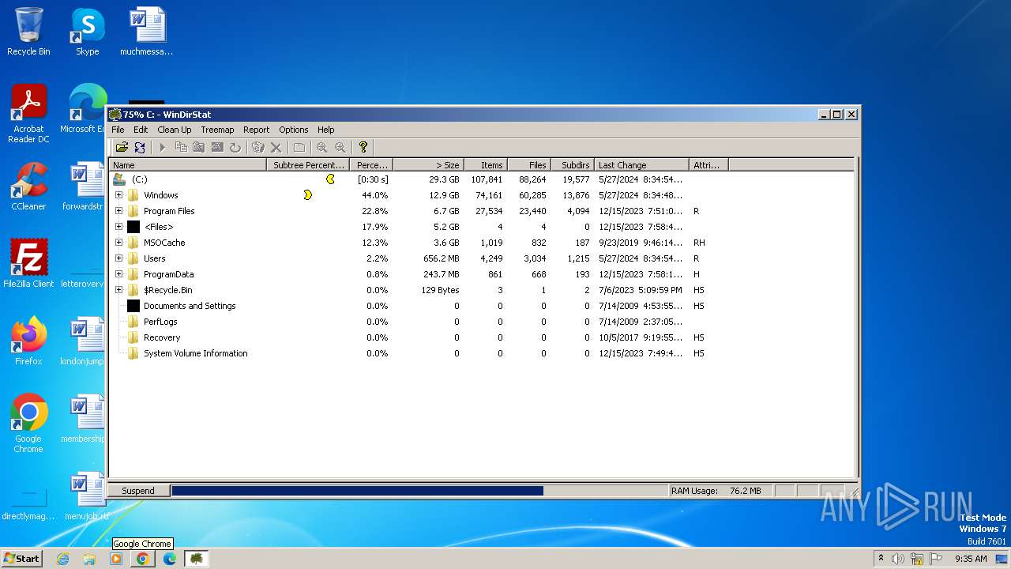1011x569 pixels.
Task: Select System Volume Information row
Action: tap(482, 353)
